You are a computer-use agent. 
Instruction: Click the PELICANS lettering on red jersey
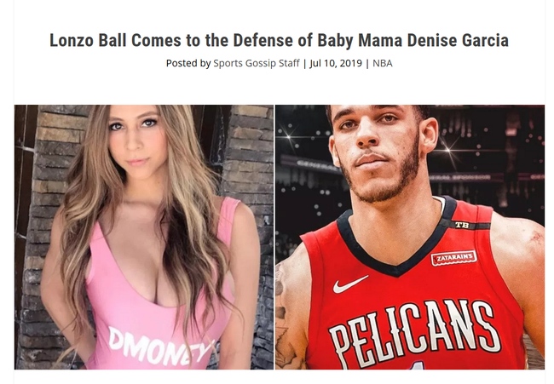pos(415,332)
